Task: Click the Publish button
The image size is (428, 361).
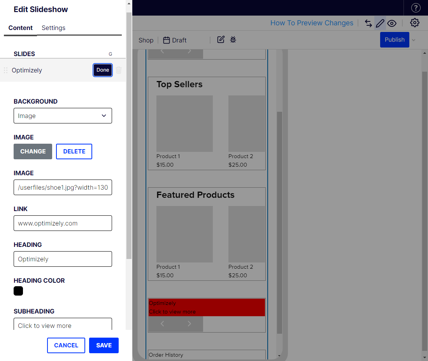Action: (x=395, y=40)
